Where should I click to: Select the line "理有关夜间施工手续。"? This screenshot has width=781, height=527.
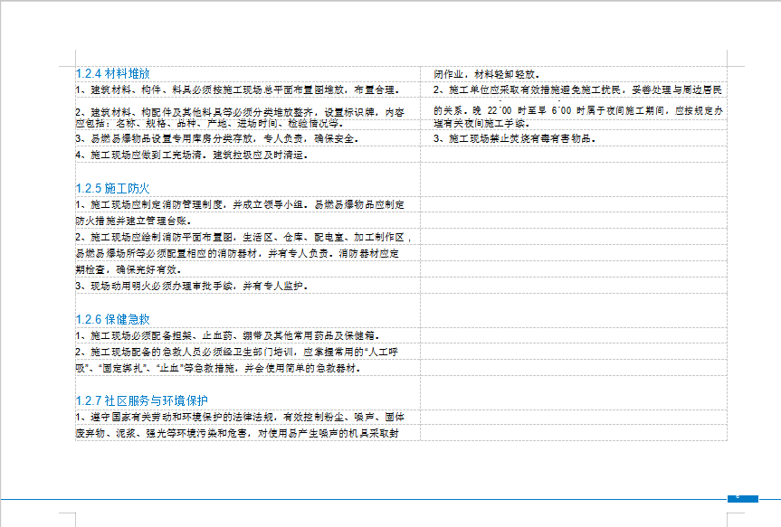481,123
